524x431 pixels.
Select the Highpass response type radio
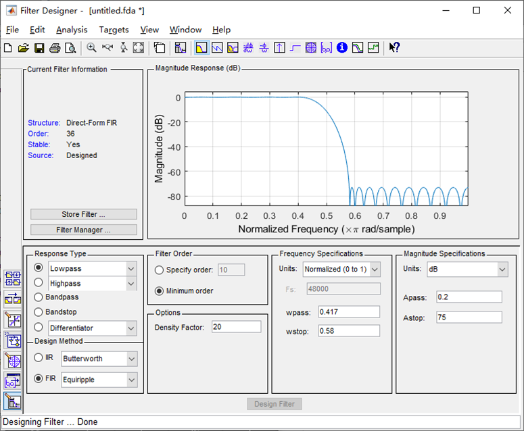[x=39, y=282]
